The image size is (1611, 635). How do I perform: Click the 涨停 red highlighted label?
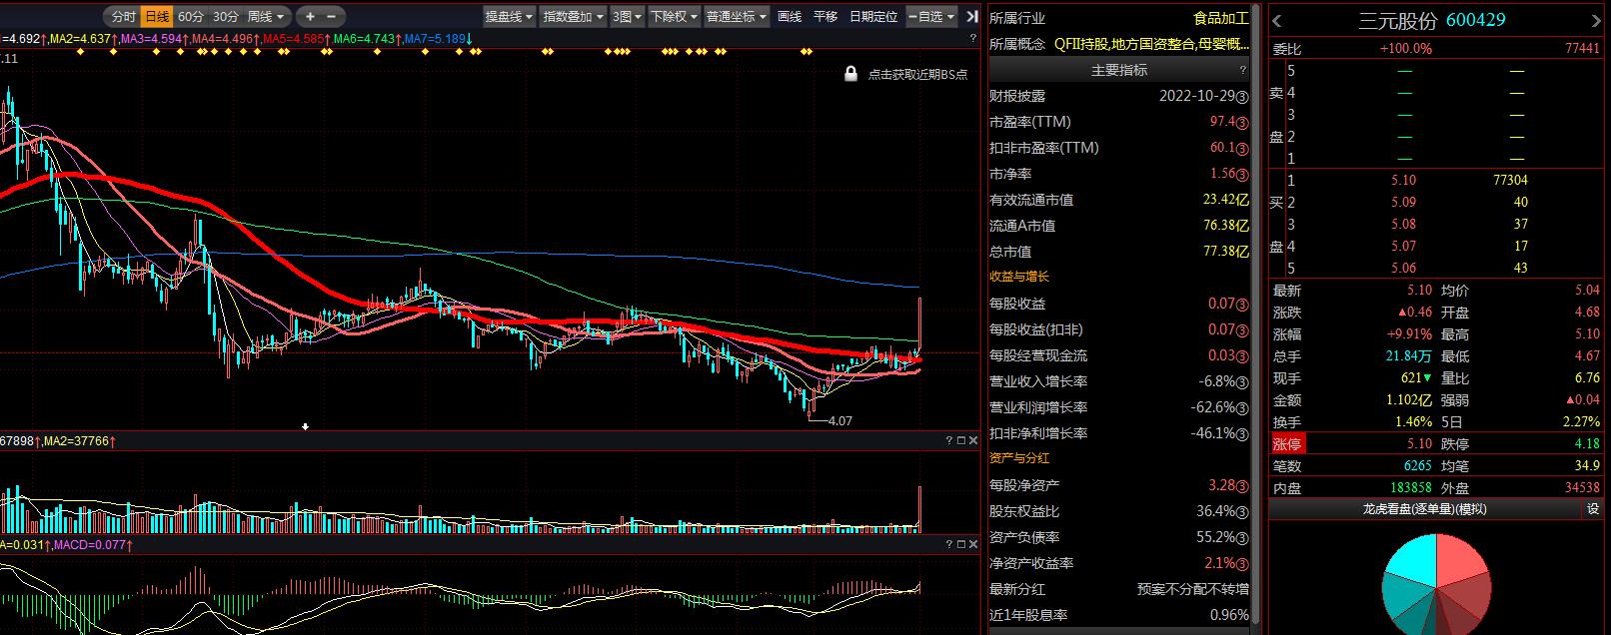(1287, 444)
